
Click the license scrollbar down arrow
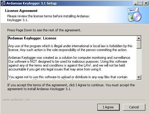point(139,77)
